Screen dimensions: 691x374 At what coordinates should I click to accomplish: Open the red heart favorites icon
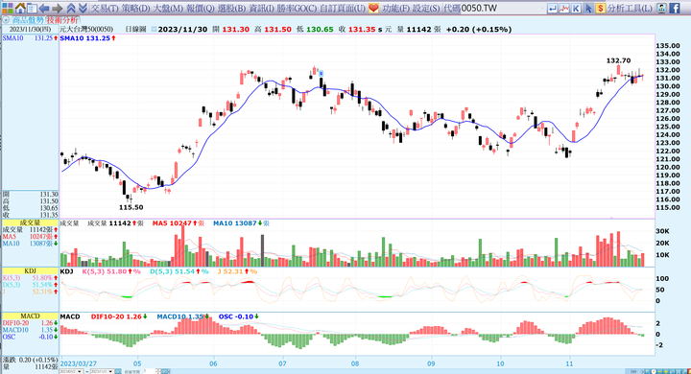coord(373,8)
